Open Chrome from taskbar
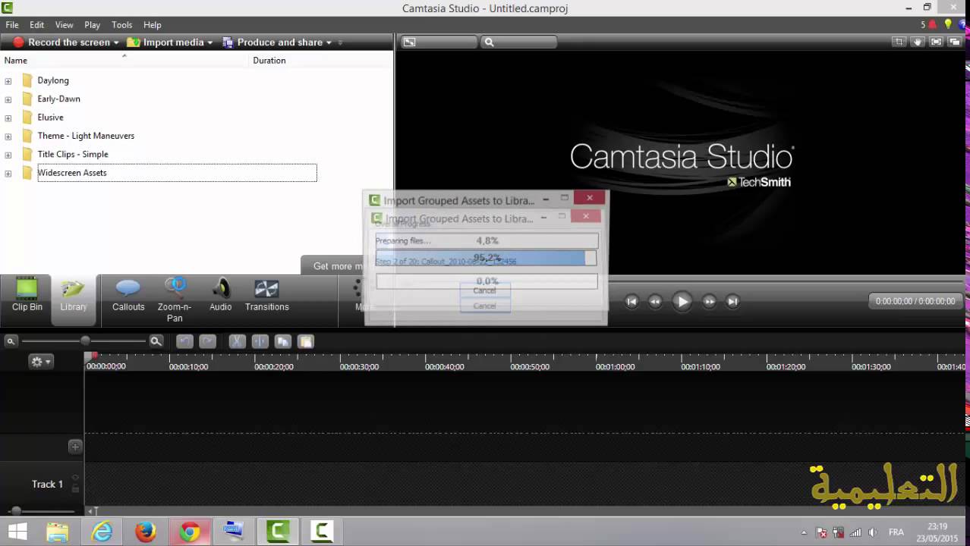970x546 pixels. [190, 532]
